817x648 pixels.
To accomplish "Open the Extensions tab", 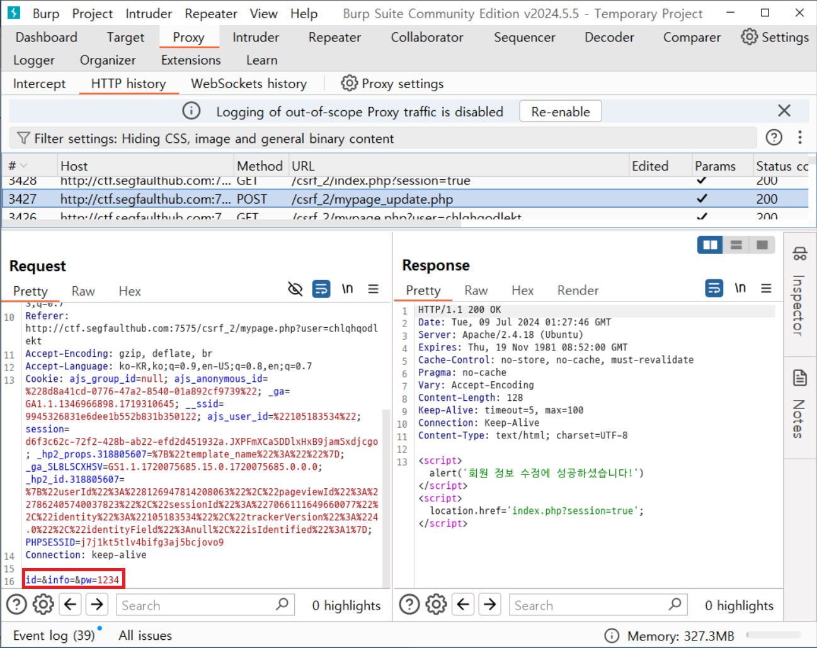I will click(x=191, y=60).
